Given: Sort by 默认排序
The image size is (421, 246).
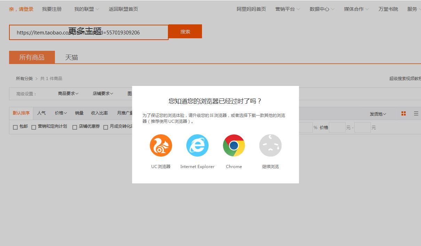Looking at the screenshot, I should coord(21,113).
